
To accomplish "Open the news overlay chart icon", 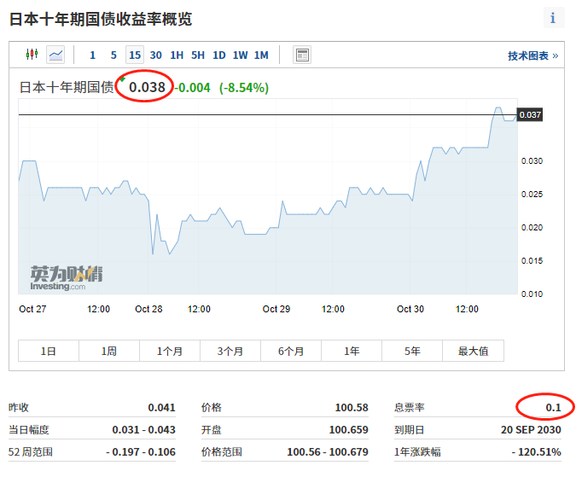I will pos(302,55).
